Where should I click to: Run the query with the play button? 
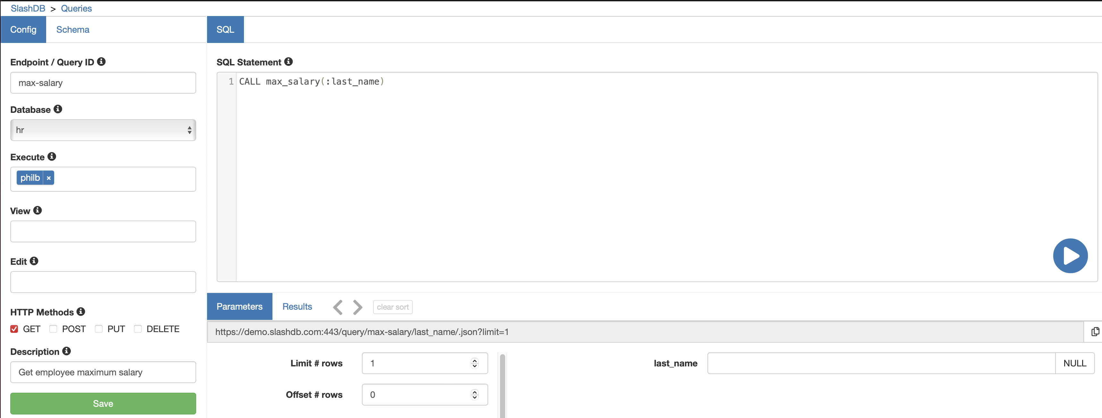[x=1070, y=256]
